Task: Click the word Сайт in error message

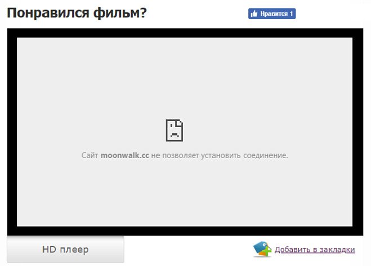Action: pos(90,155)
